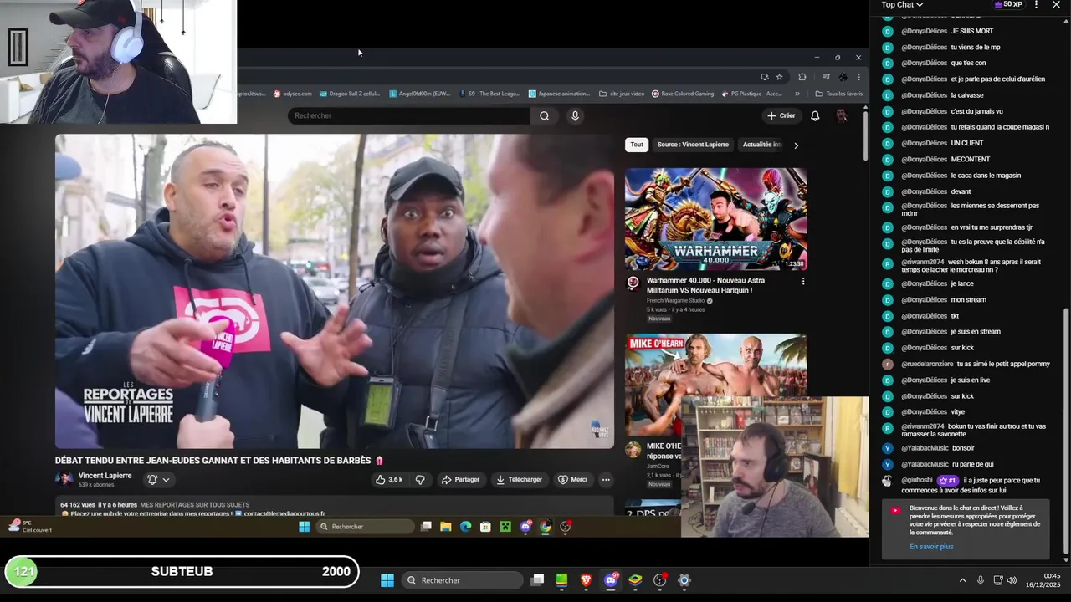Open Tous les favoris folder

839,94
